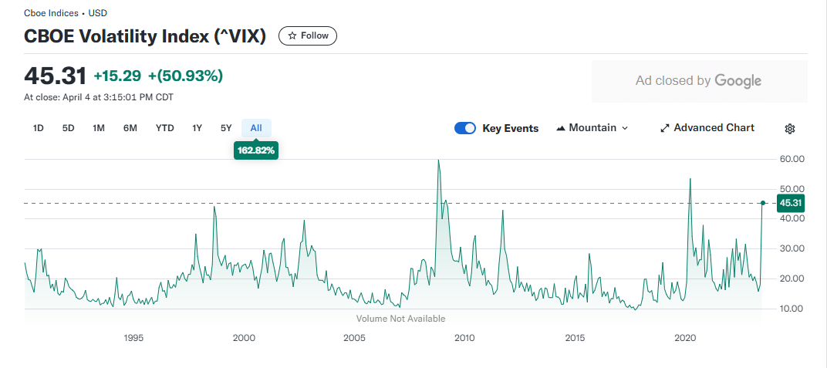Switch to the 6M range tab

130,128
